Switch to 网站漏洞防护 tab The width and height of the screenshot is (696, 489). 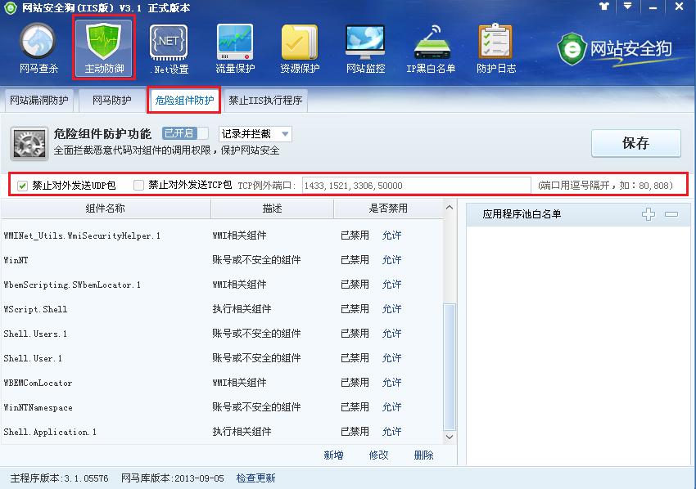tap(38, 101)
